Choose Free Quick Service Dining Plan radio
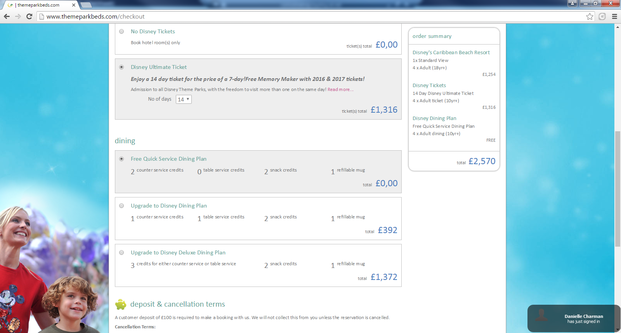Screen dimensions: 621x333 click(x=121, y=159)
